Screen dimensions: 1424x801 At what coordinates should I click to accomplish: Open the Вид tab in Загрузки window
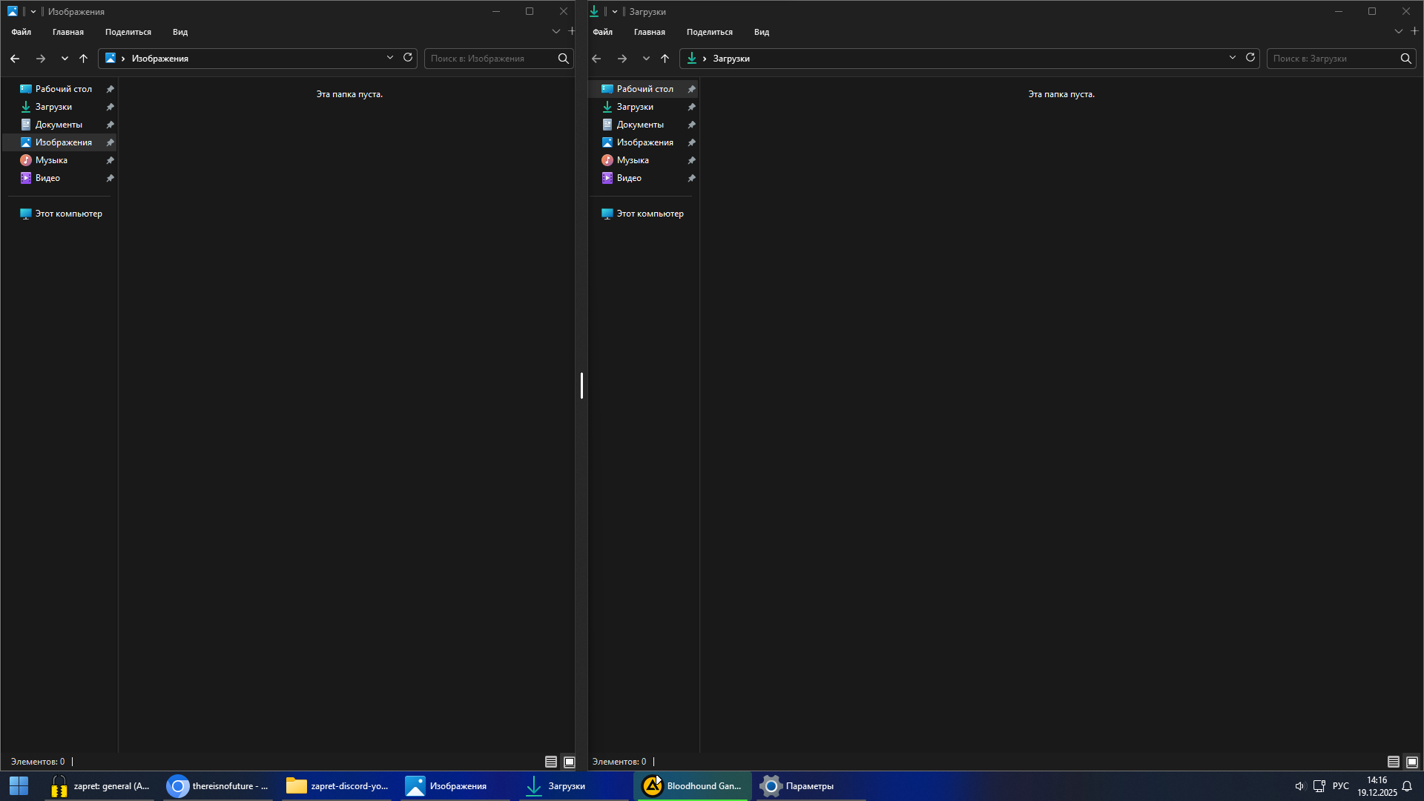tap(761, 32)
